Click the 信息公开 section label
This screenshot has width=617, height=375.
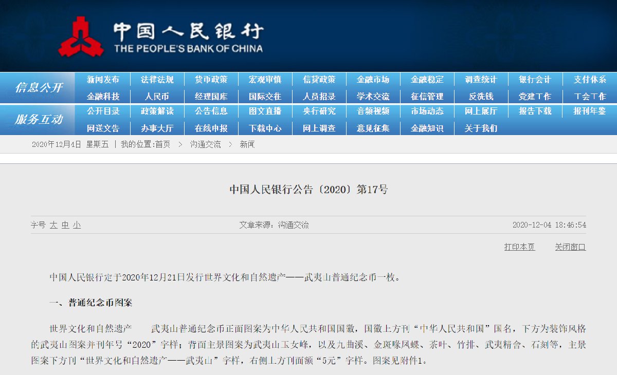point(39,87)
